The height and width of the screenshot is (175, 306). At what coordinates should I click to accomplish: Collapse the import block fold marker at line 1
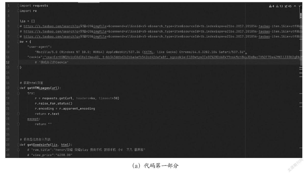point(18,6)
